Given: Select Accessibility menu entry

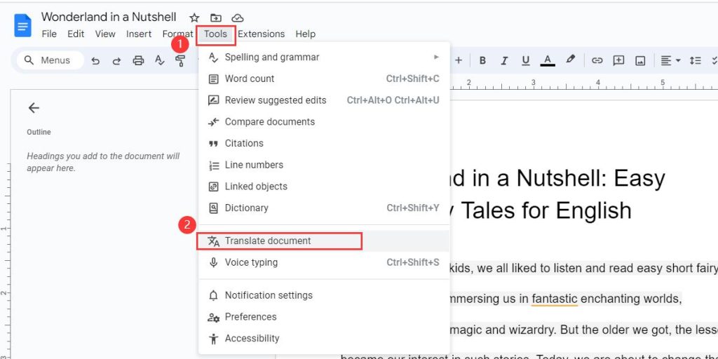Looking at the screenshot, I should (x=324, y=339).
